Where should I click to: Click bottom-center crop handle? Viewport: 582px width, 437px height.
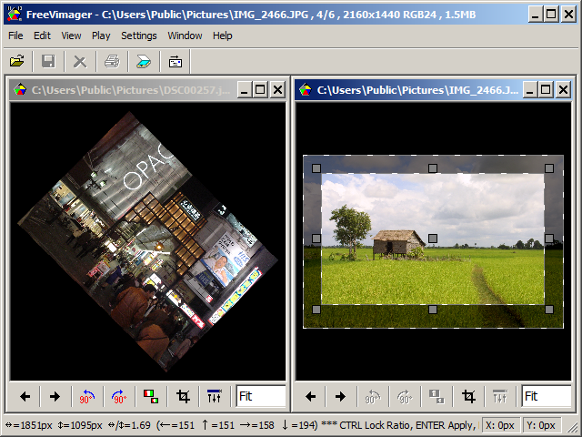click(433, 310)
